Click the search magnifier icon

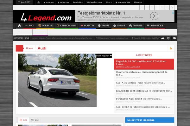[x=172, y=8]
